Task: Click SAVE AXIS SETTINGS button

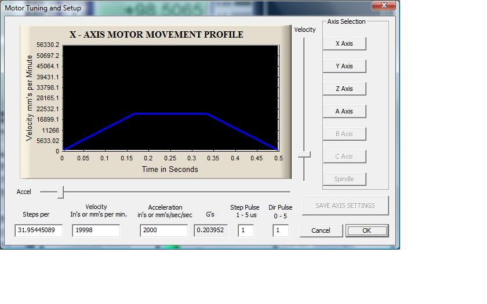Action: tap(345, 206)
